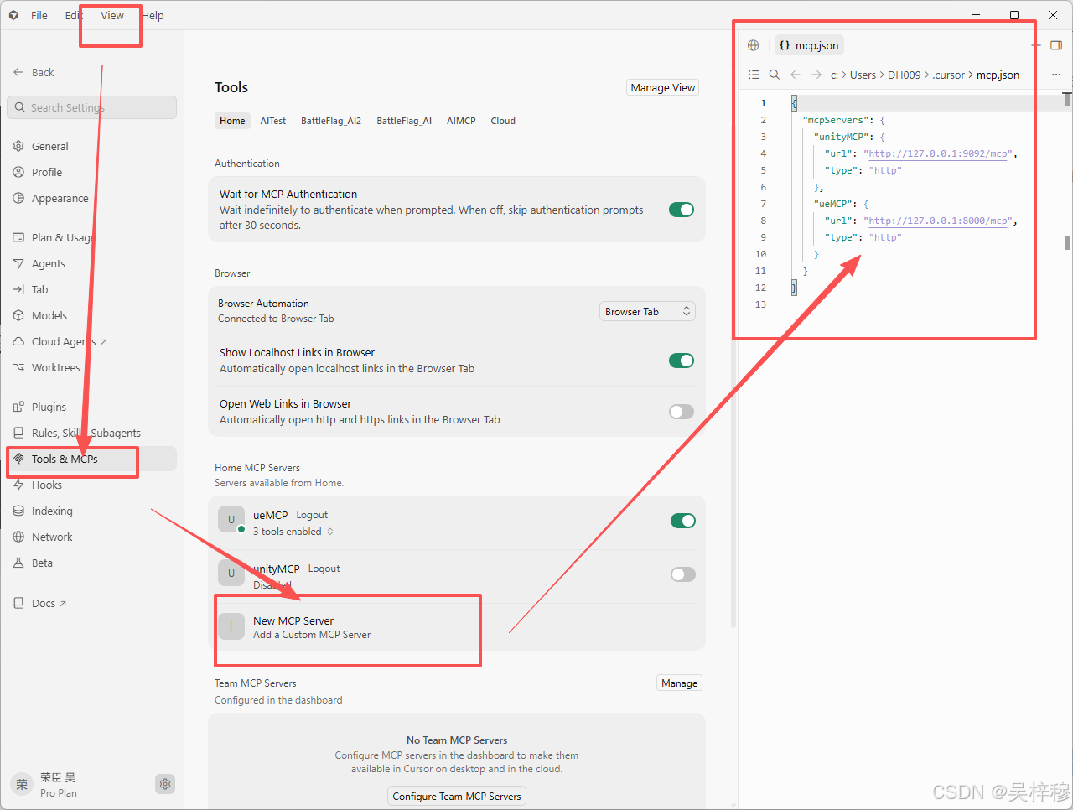
Task: Click the http://127.0.0.1:8000/mcp URL
Action: click(938, 221)
